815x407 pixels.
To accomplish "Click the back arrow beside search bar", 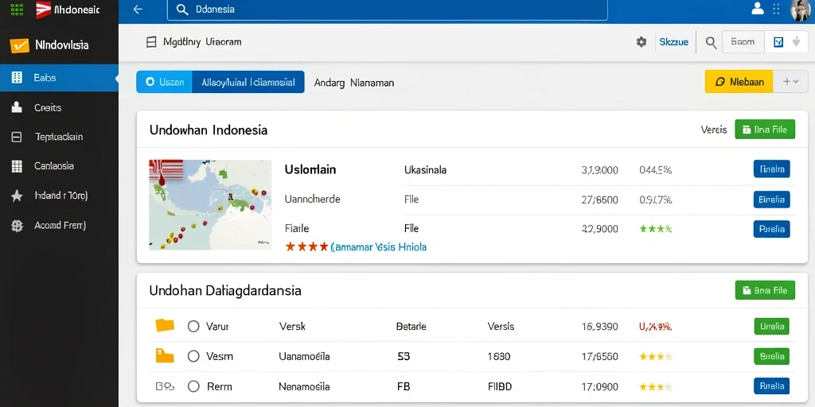I will pos(138,10).
